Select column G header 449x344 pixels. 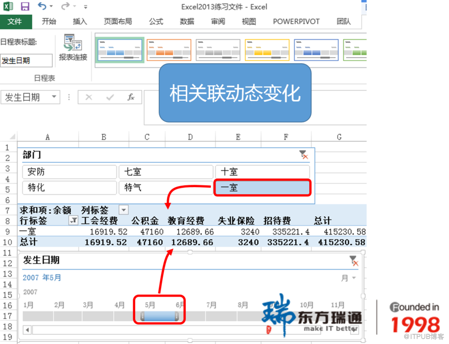point(339,137)
